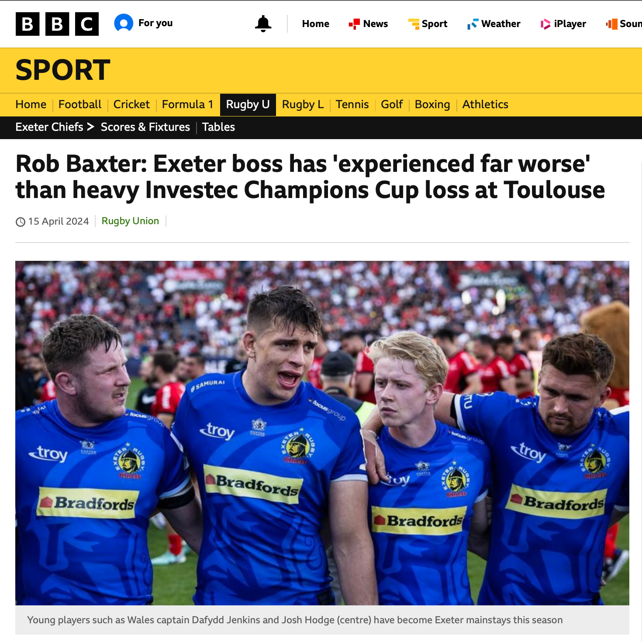
Task: Select the Rugby U tab
Action: (248, 105)
